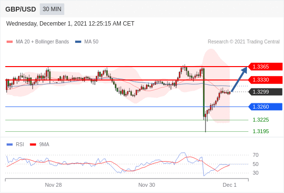
Task: Click the RSI blue legend swatch
Action: pyautogui.click(x=10, y=145)
